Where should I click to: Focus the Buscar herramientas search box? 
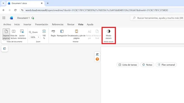click(x=157, y=18)
